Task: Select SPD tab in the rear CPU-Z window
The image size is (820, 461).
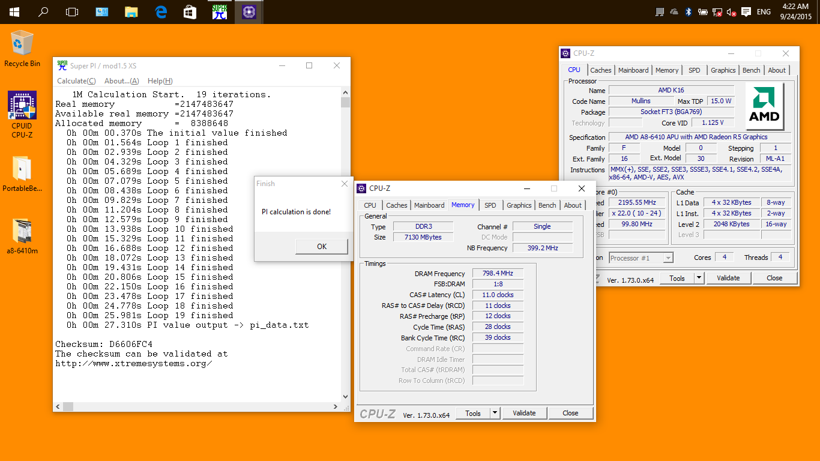Action: (x=695, y=70)
